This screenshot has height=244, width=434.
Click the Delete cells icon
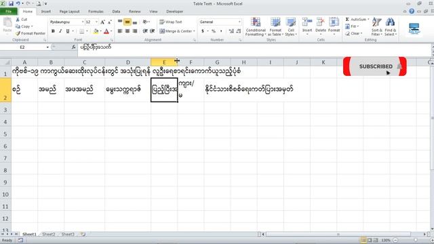(321, 22)
